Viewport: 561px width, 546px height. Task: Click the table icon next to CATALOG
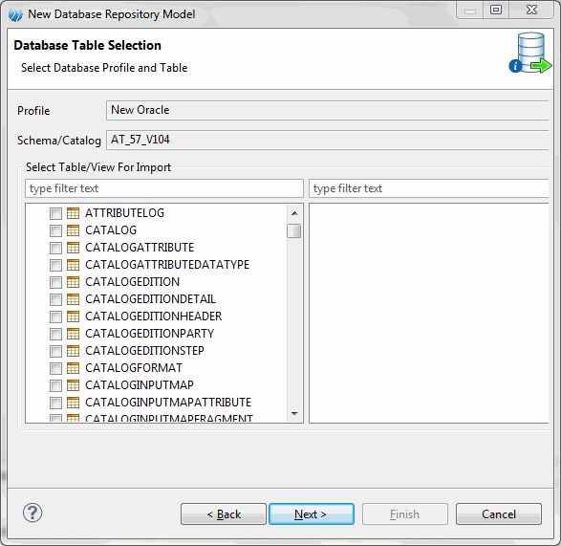(x=73, y=230)
